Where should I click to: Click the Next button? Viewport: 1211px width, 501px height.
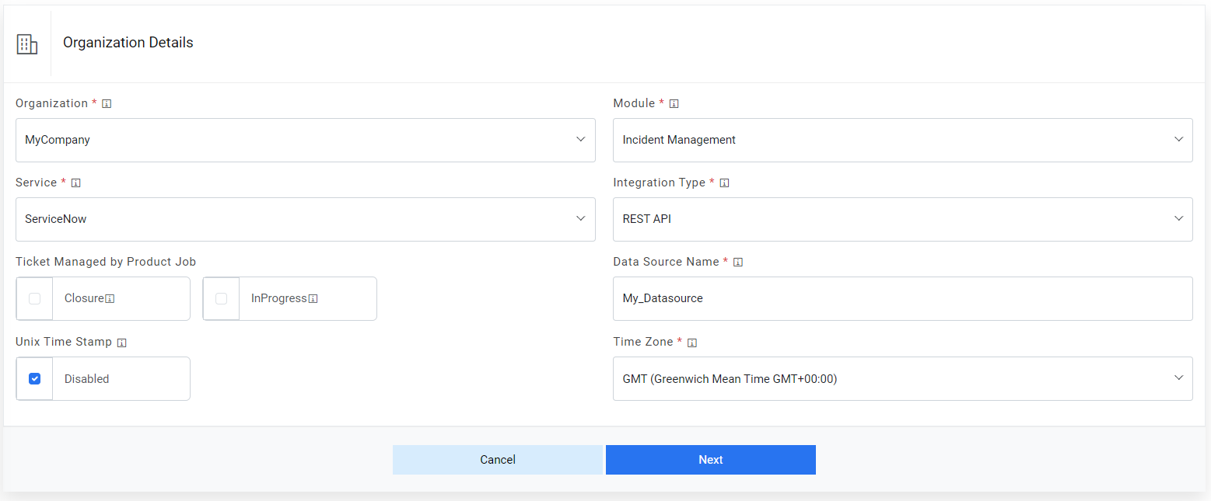pos(710,460)
